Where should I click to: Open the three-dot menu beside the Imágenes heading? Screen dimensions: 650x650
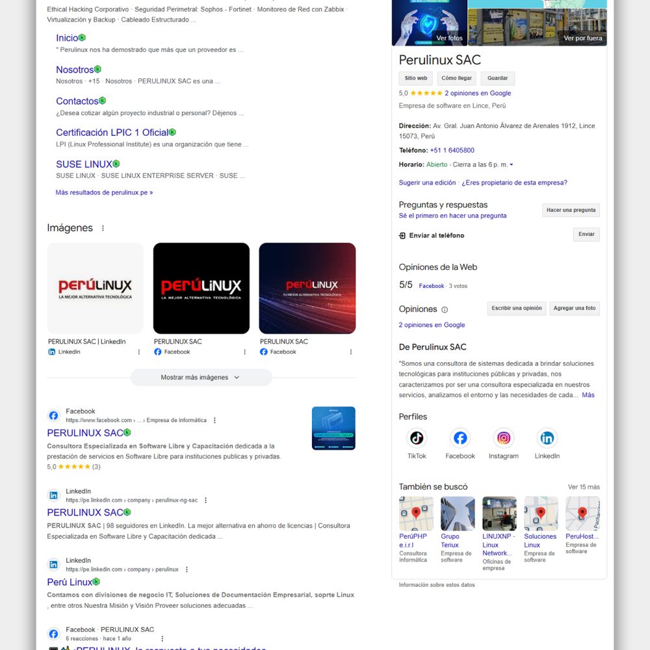(102, 227)
